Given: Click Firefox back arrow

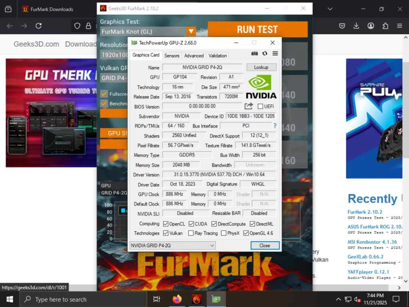Looking at the screenshot, I should [x=10, y=26].
